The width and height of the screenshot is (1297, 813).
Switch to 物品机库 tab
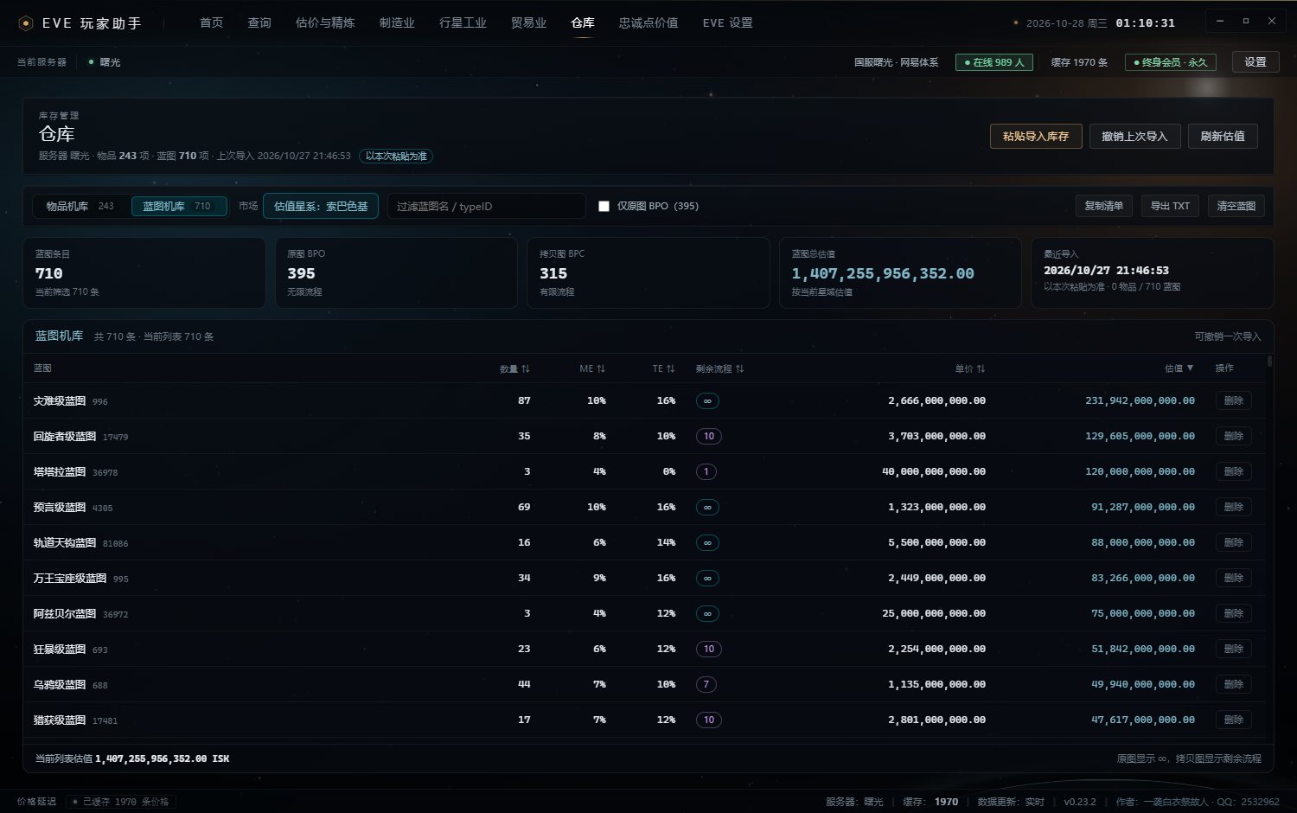point(80,206)
